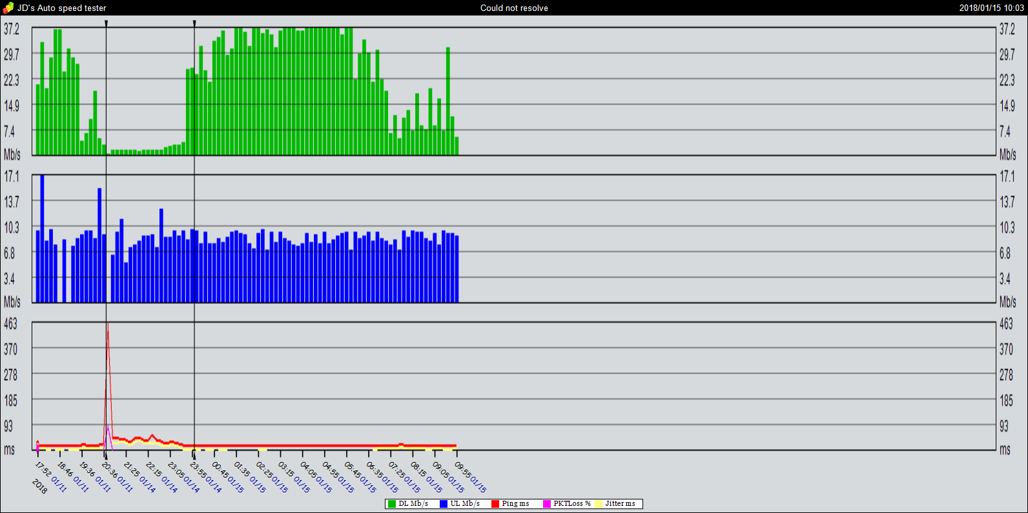Click the 'Could not resolve' status text
The image size is (1028, 513).
click(514, 8)
